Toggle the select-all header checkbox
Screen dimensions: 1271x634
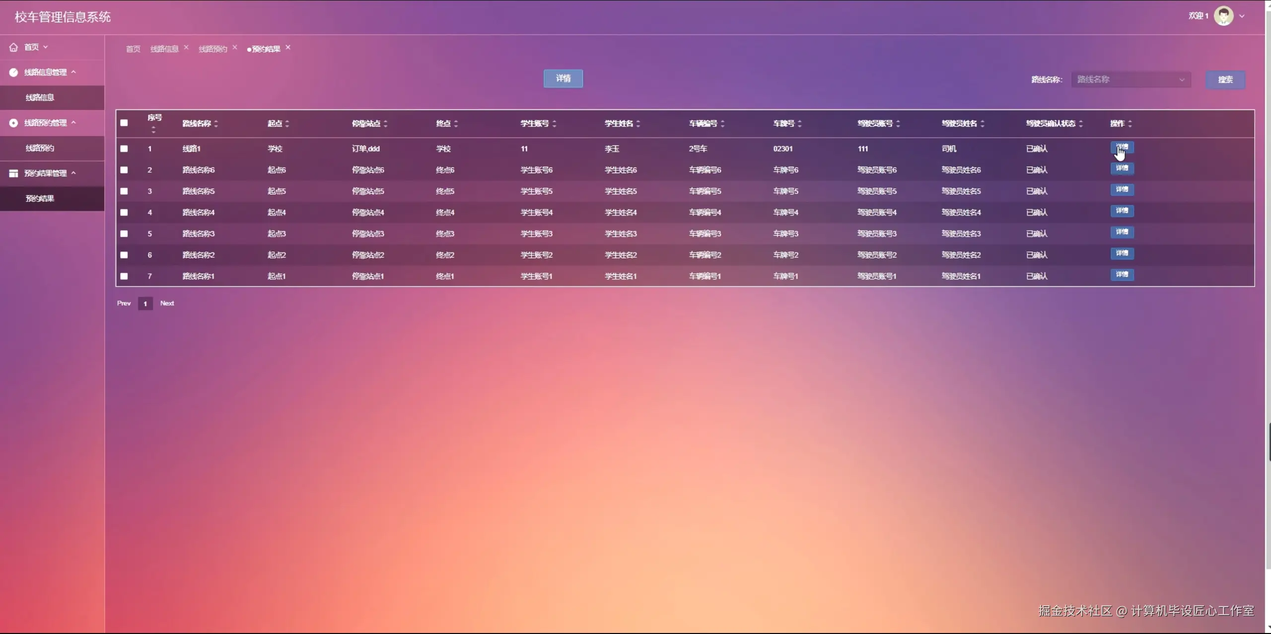[124, 123]
